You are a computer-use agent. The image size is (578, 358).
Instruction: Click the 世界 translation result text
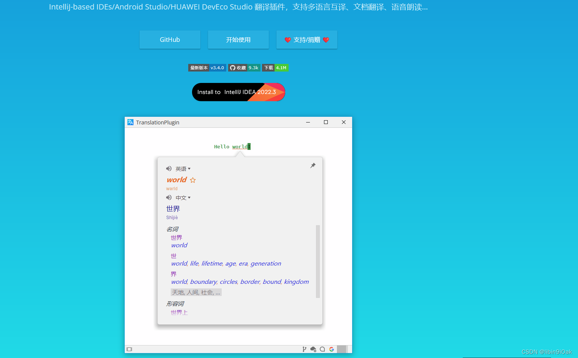(173, 208)
